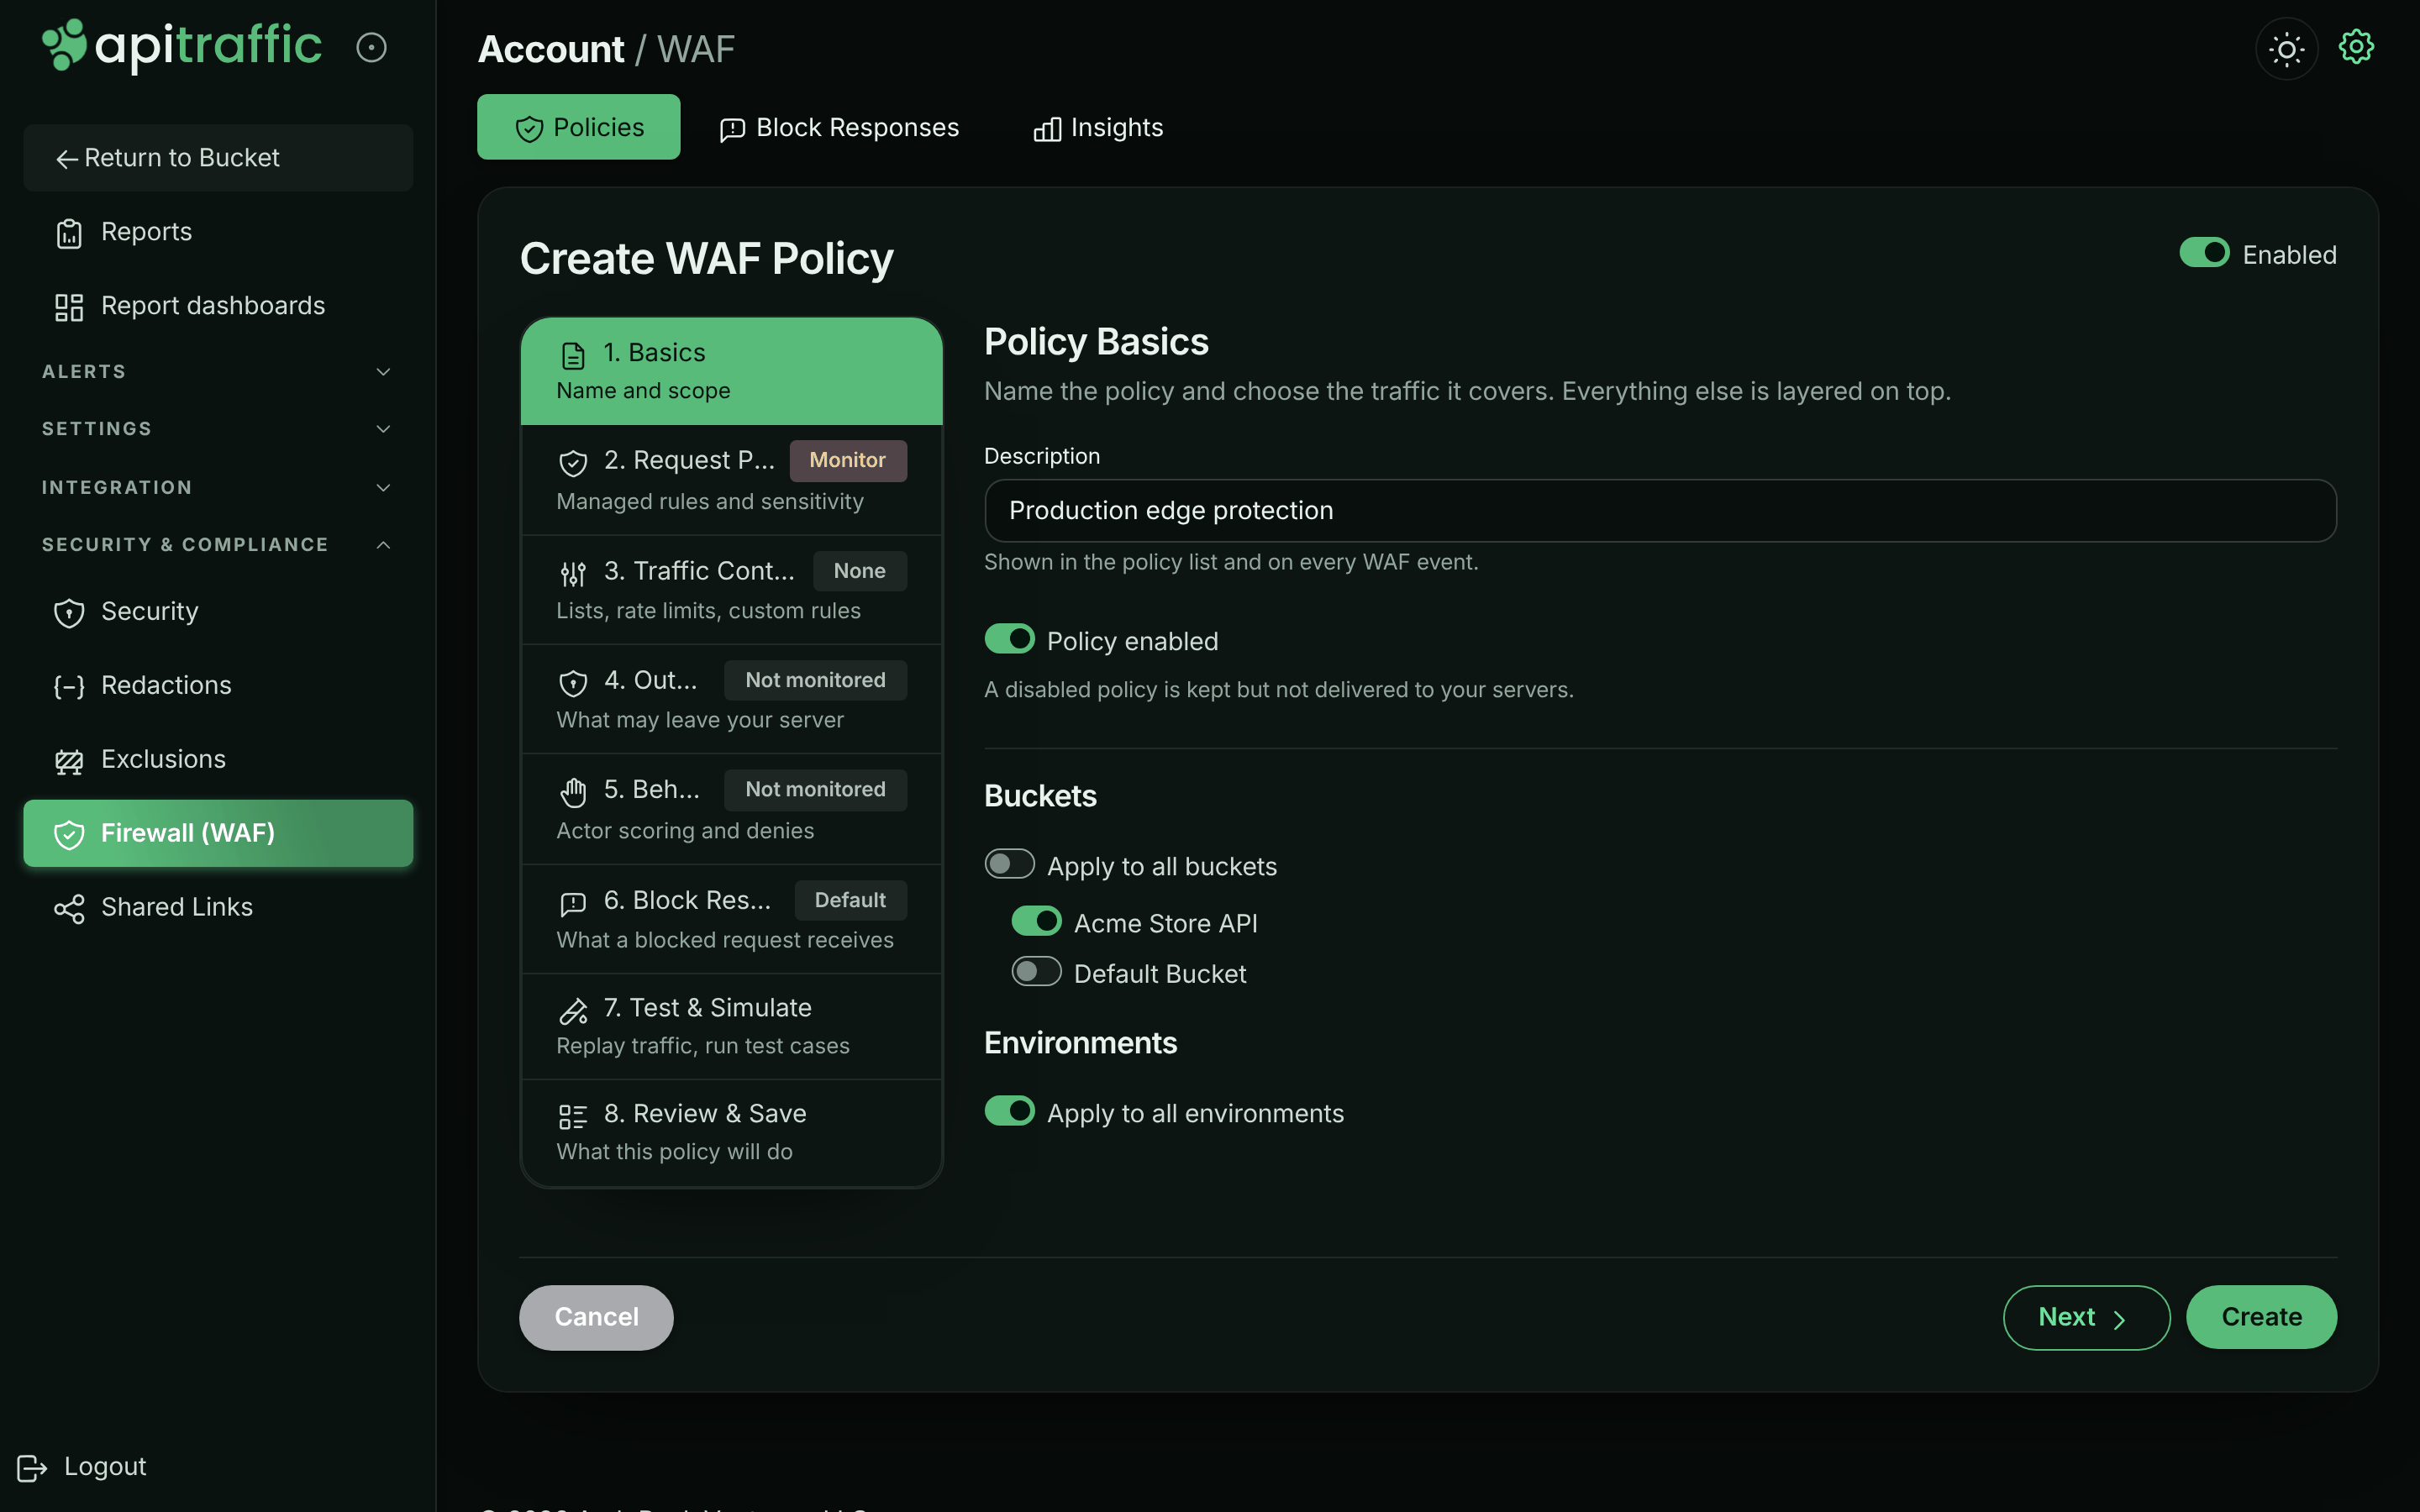Click the apitraffic logo icon

pyautogui.click(x=65, y=45)
